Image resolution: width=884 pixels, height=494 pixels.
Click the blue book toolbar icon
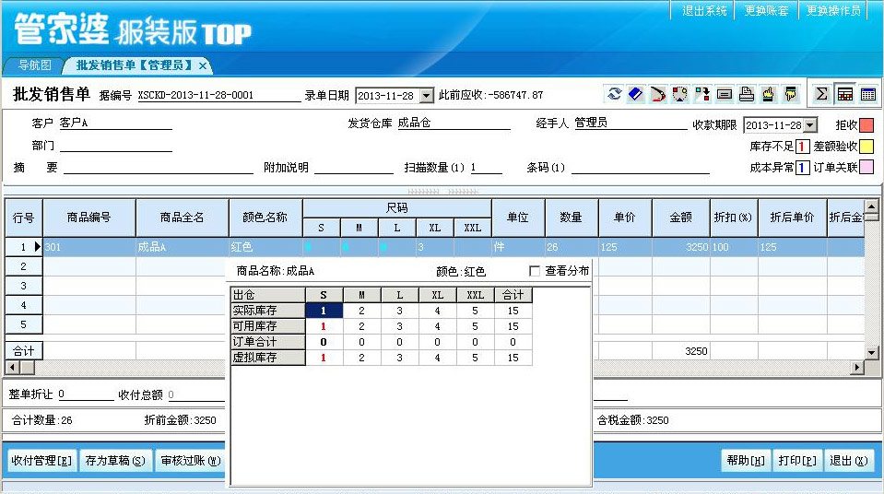(x=635, y=94)
